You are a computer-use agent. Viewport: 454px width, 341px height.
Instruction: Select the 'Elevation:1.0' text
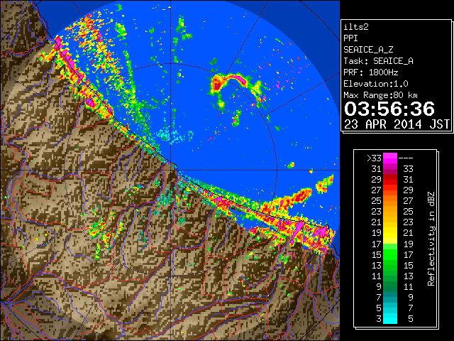coord(375,84)
